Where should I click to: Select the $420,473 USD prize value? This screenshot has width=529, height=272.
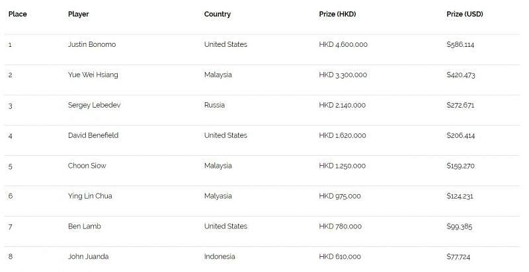[x=460, y=75]
